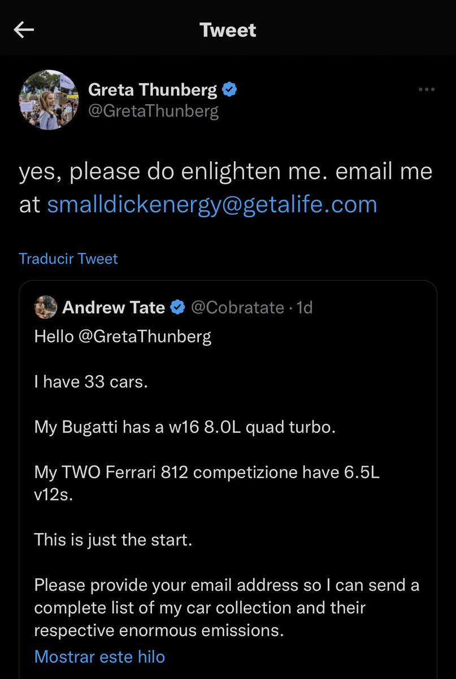The height and width of the screenshot is (679, 456).
Task: Tap the quoted line about Bugatti w16
Action: point(185,426)
